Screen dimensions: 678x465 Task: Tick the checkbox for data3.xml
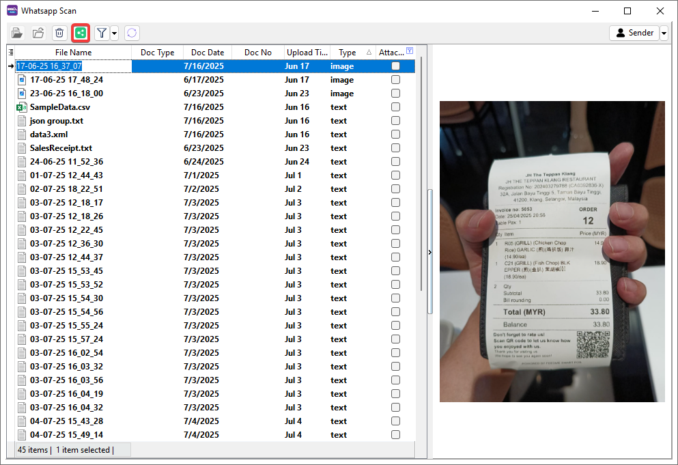click(x=395, y=134)
